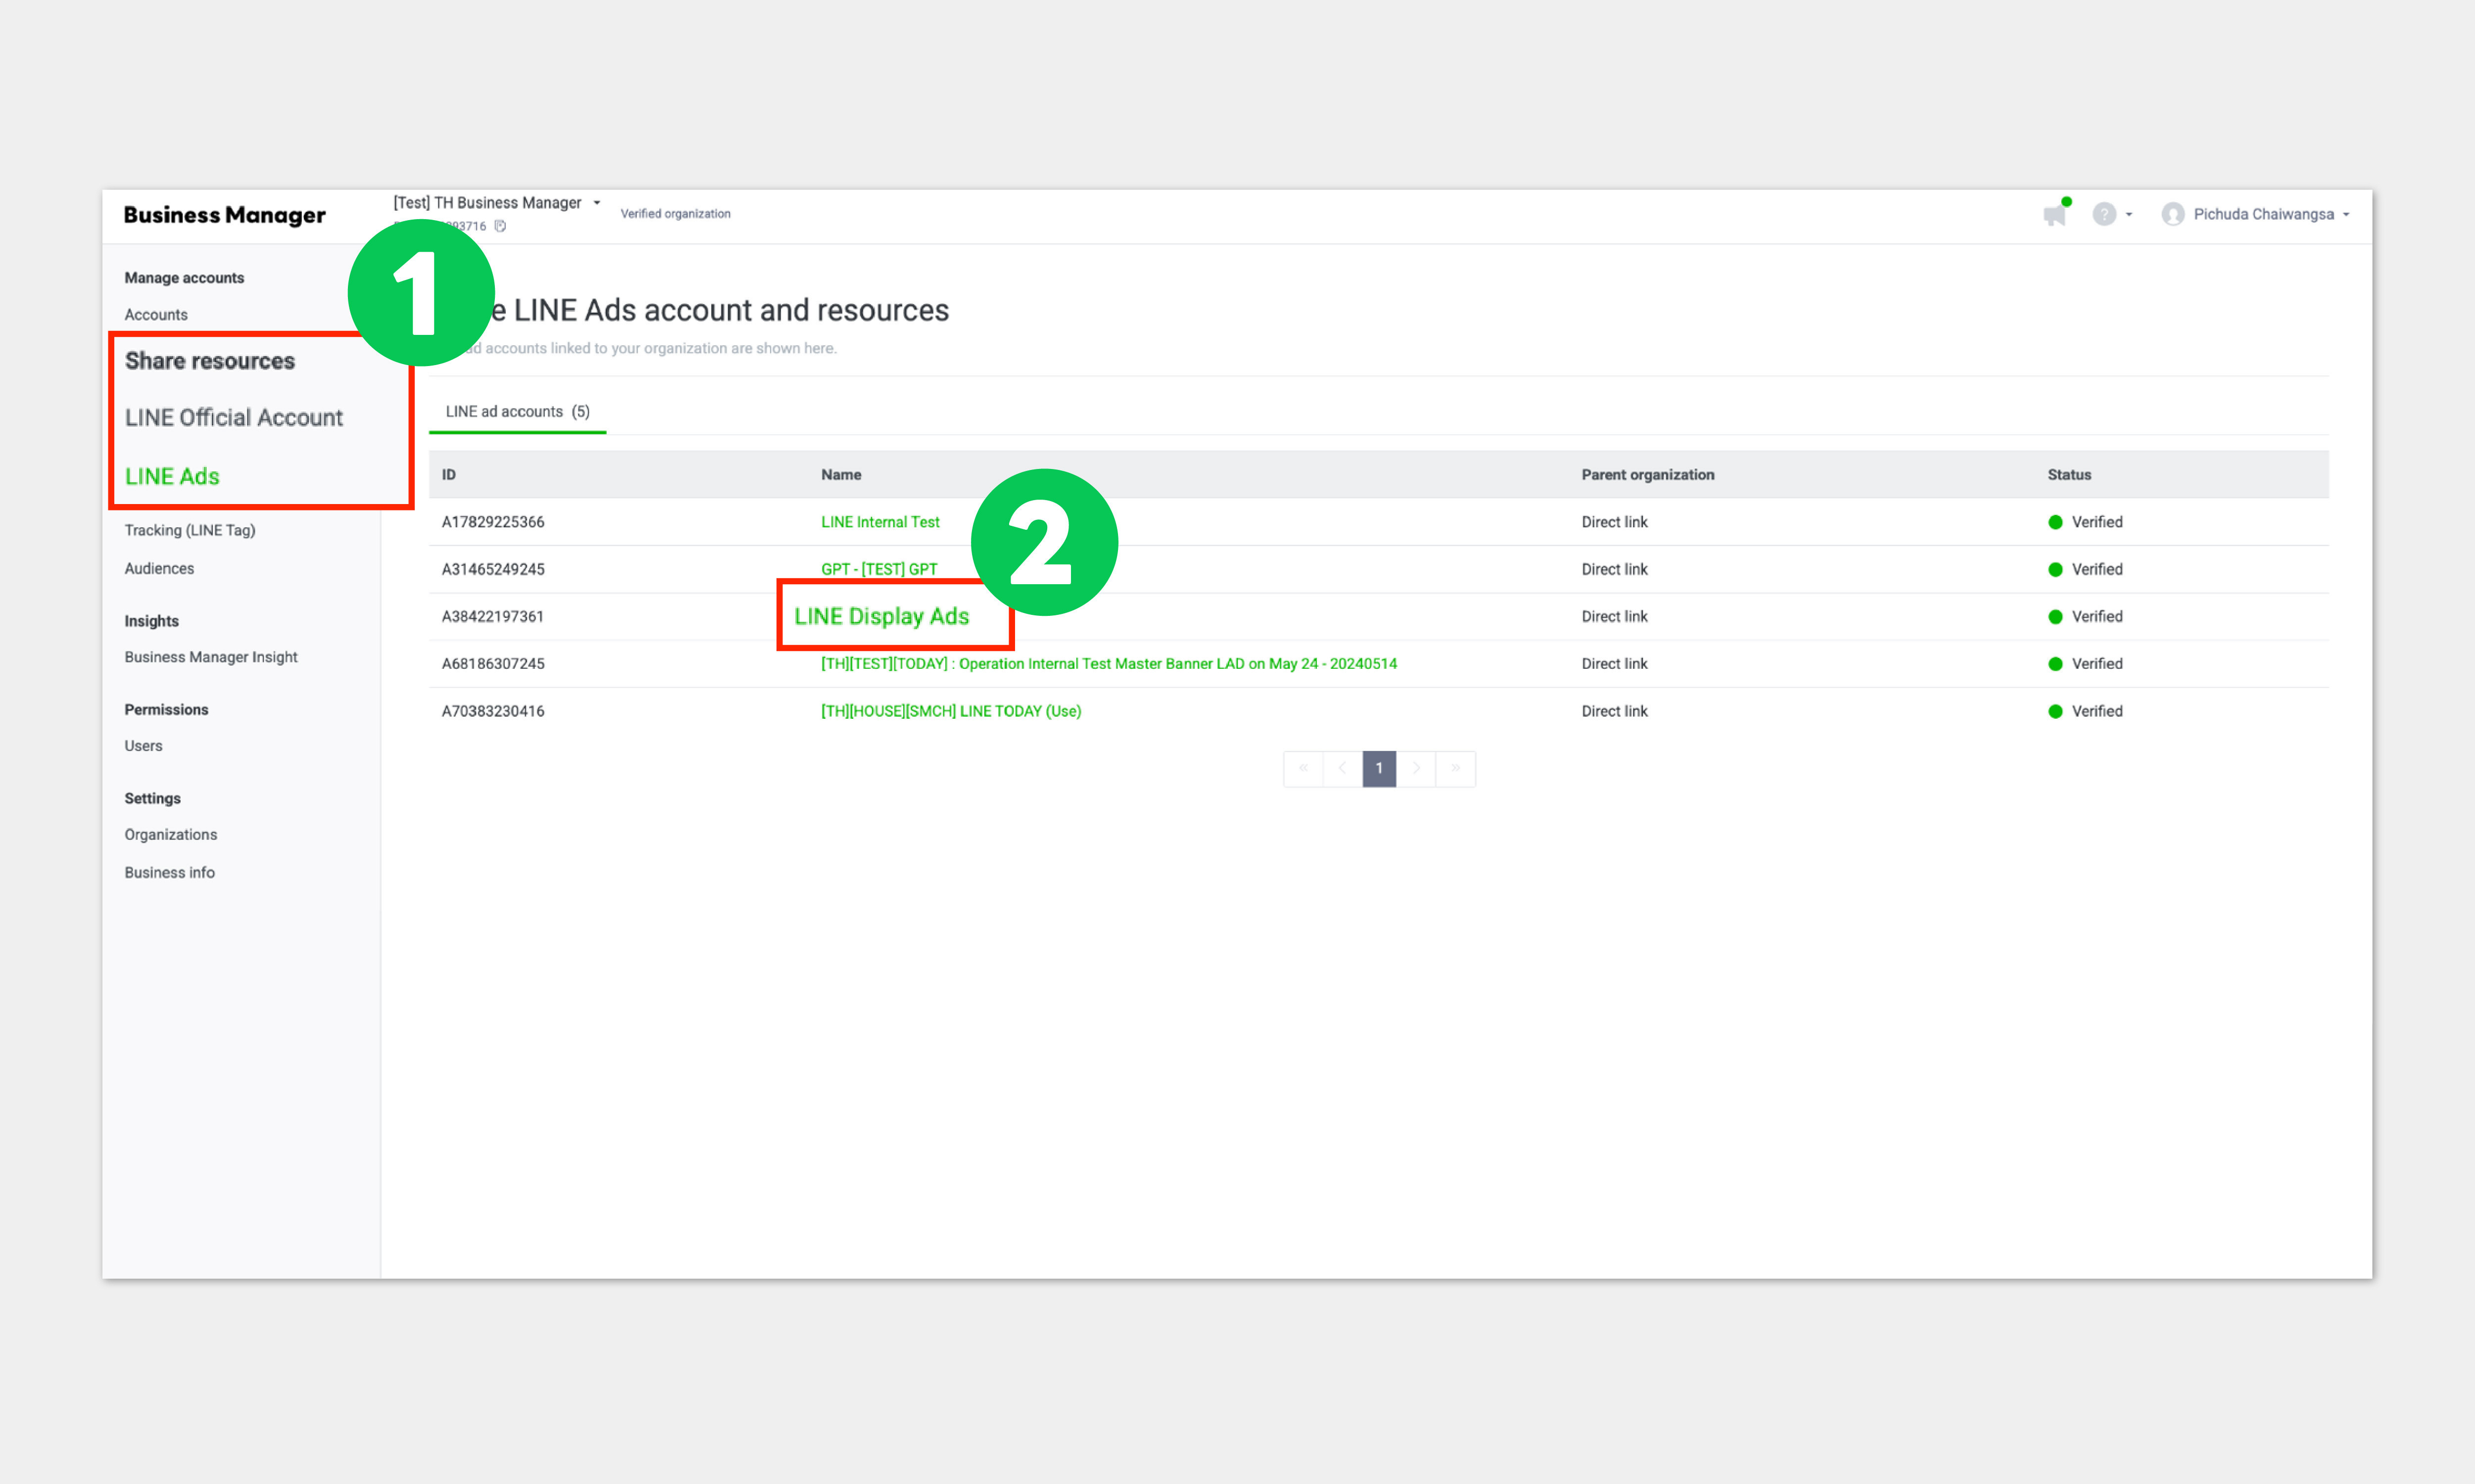
Task: Copy the organization ID with the copy icon
Action: tap(500, 226)
